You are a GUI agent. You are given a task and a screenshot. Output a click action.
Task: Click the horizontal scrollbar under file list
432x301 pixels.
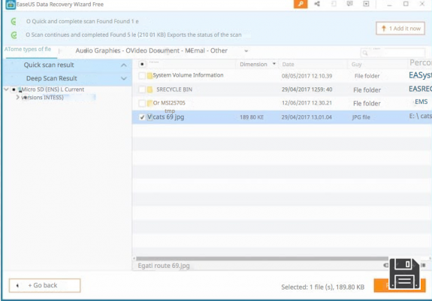[x=262, y=259]
